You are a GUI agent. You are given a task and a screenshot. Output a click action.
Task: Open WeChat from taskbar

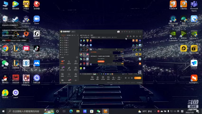coord(98,111)
